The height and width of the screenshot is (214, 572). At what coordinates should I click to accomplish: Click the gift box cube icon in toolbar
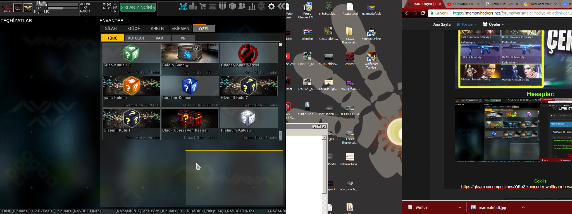pyautogui.click(x=232, y=6)
